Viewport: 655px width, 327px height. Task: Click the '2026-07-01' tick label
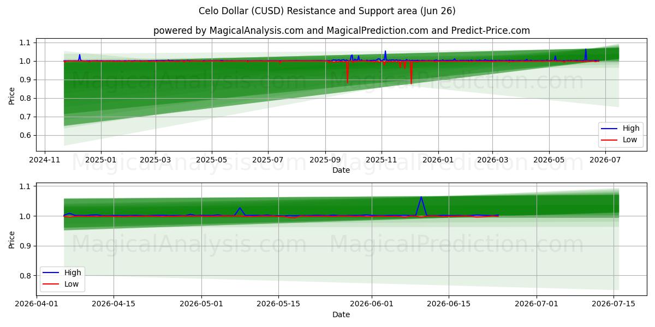(x=537, y=304)
